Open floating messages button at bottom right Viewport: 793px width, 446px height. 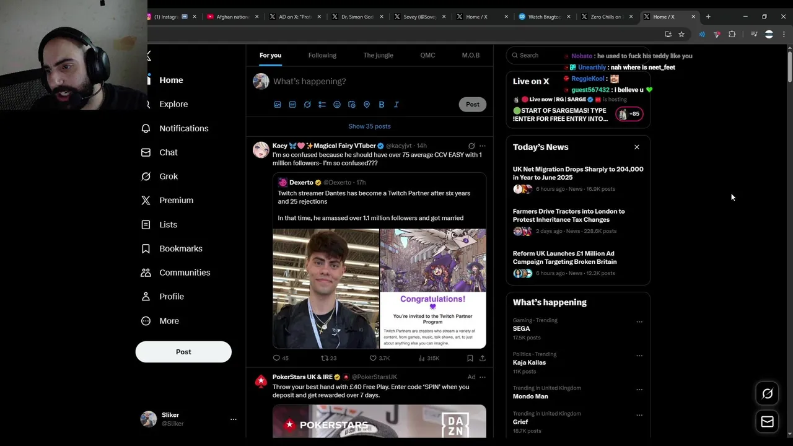pyautogui.click(x=767, y=422)
